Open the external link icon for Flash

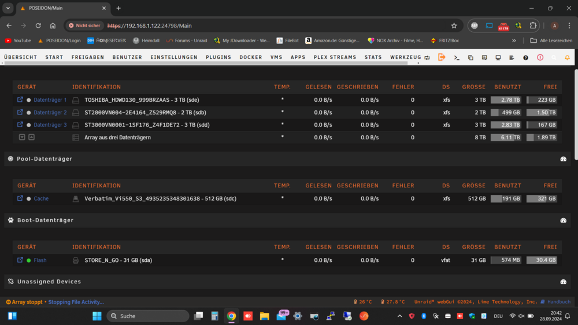[20, 260]
